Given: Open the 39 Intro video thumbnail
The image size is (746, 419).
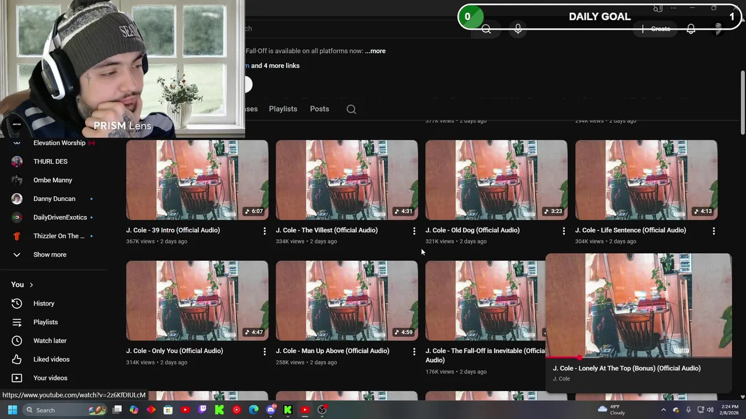Looking at the screenshot, I should [197, 180].
